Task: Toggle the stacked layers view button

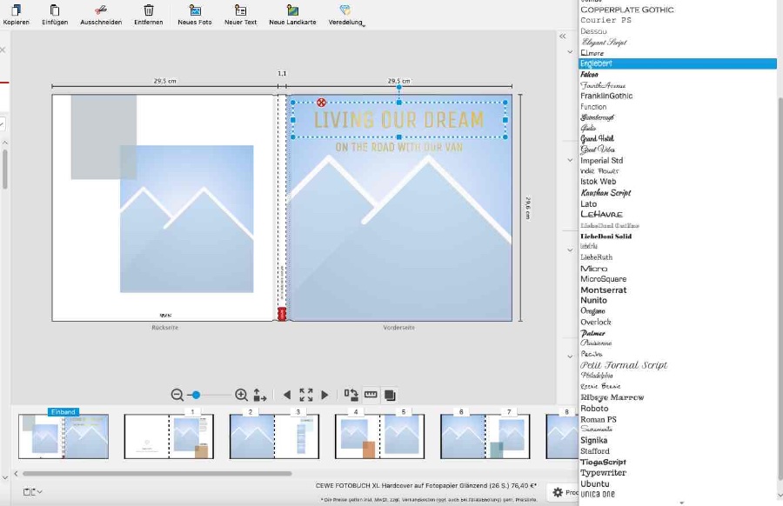Action: [390, 395]
